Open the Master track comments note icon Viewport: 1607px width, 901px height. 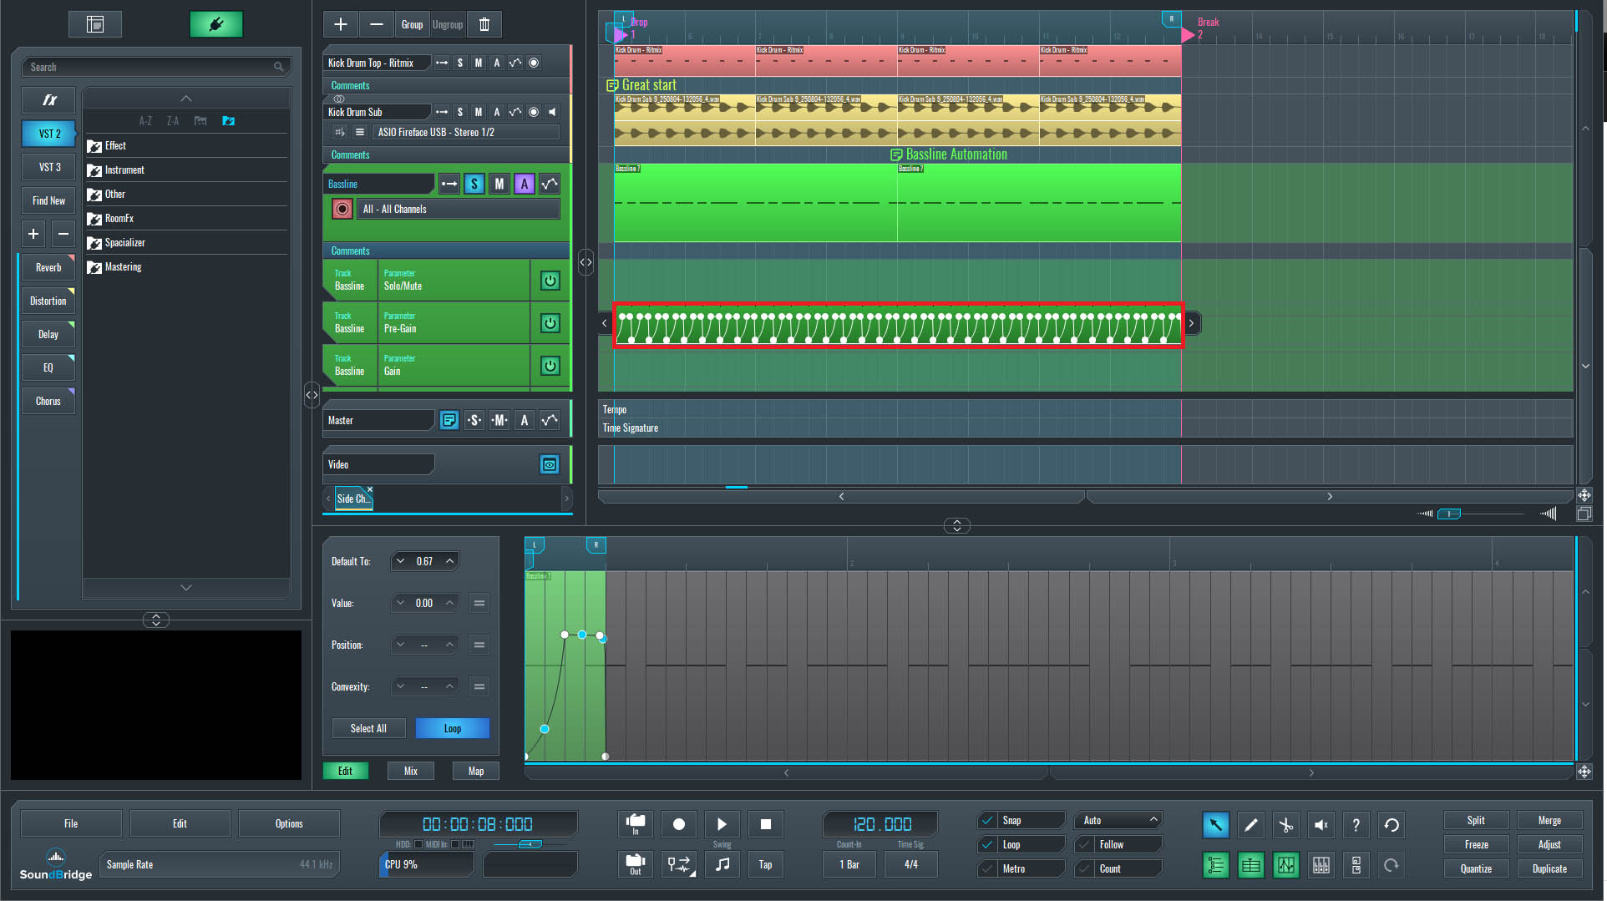[449, 420]
